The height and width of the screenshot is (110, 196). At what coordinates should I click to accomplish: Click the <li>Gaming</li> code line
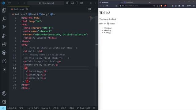(x=36, y=75)
